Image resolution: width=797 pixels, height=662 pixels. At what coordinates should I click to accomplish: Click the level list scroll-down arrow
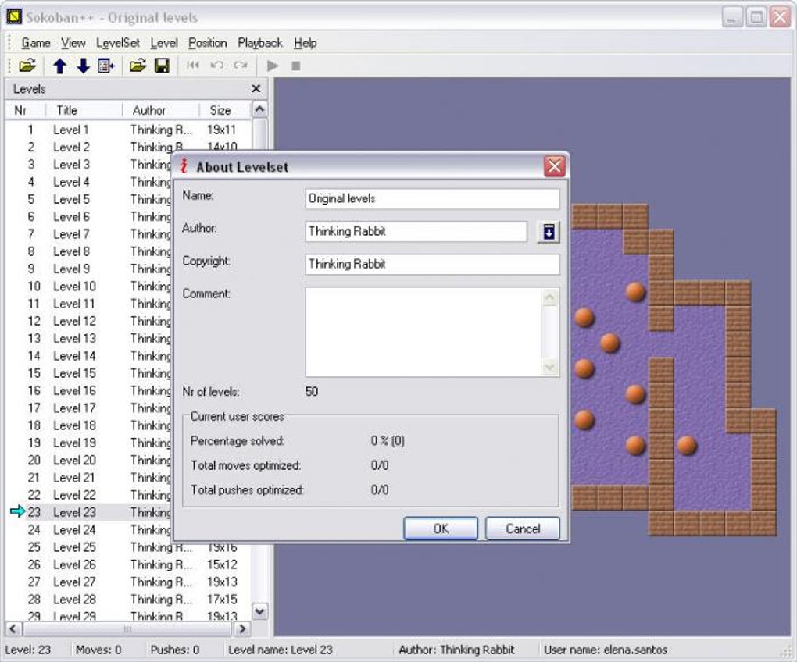click(x=259, y=611)
